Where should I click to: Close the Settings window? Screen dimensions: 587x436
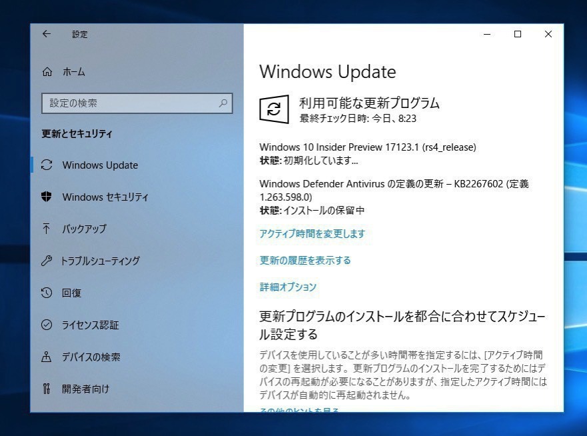[x=548, y=34]
